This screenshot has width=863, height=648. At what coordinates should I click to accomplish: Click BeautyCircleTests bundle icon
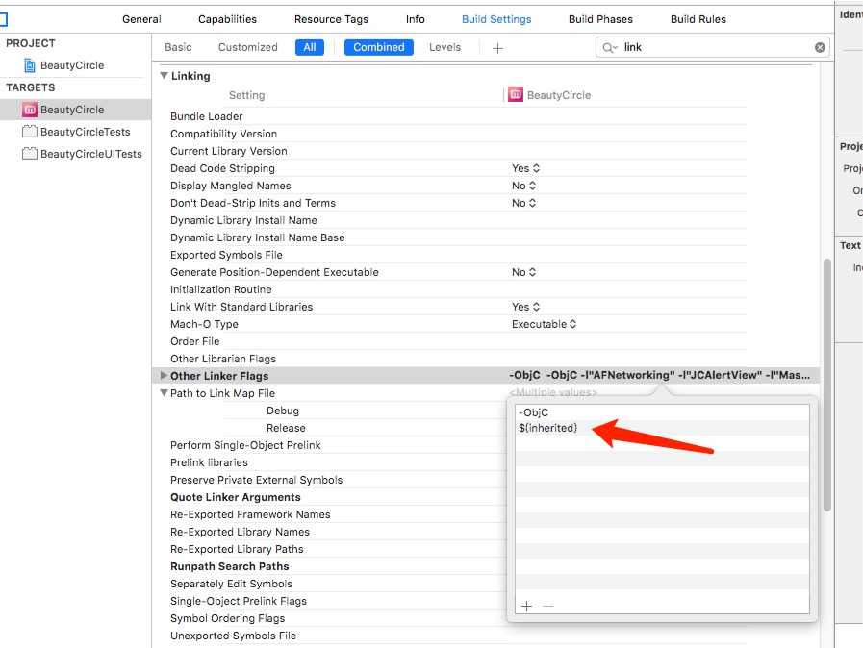30,132
